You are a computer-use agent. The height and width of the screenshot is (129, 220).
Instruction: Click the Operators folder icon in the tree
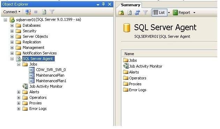tap(25, 97)
